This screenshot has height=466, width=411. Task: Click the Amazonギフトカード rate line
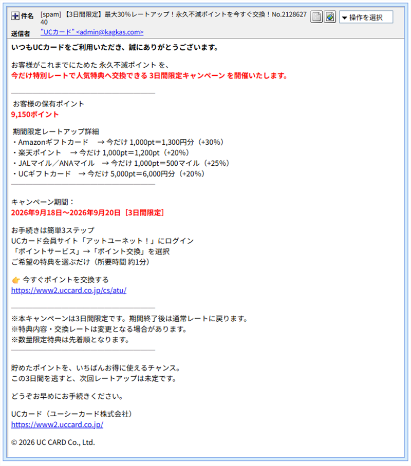[118, 142]
